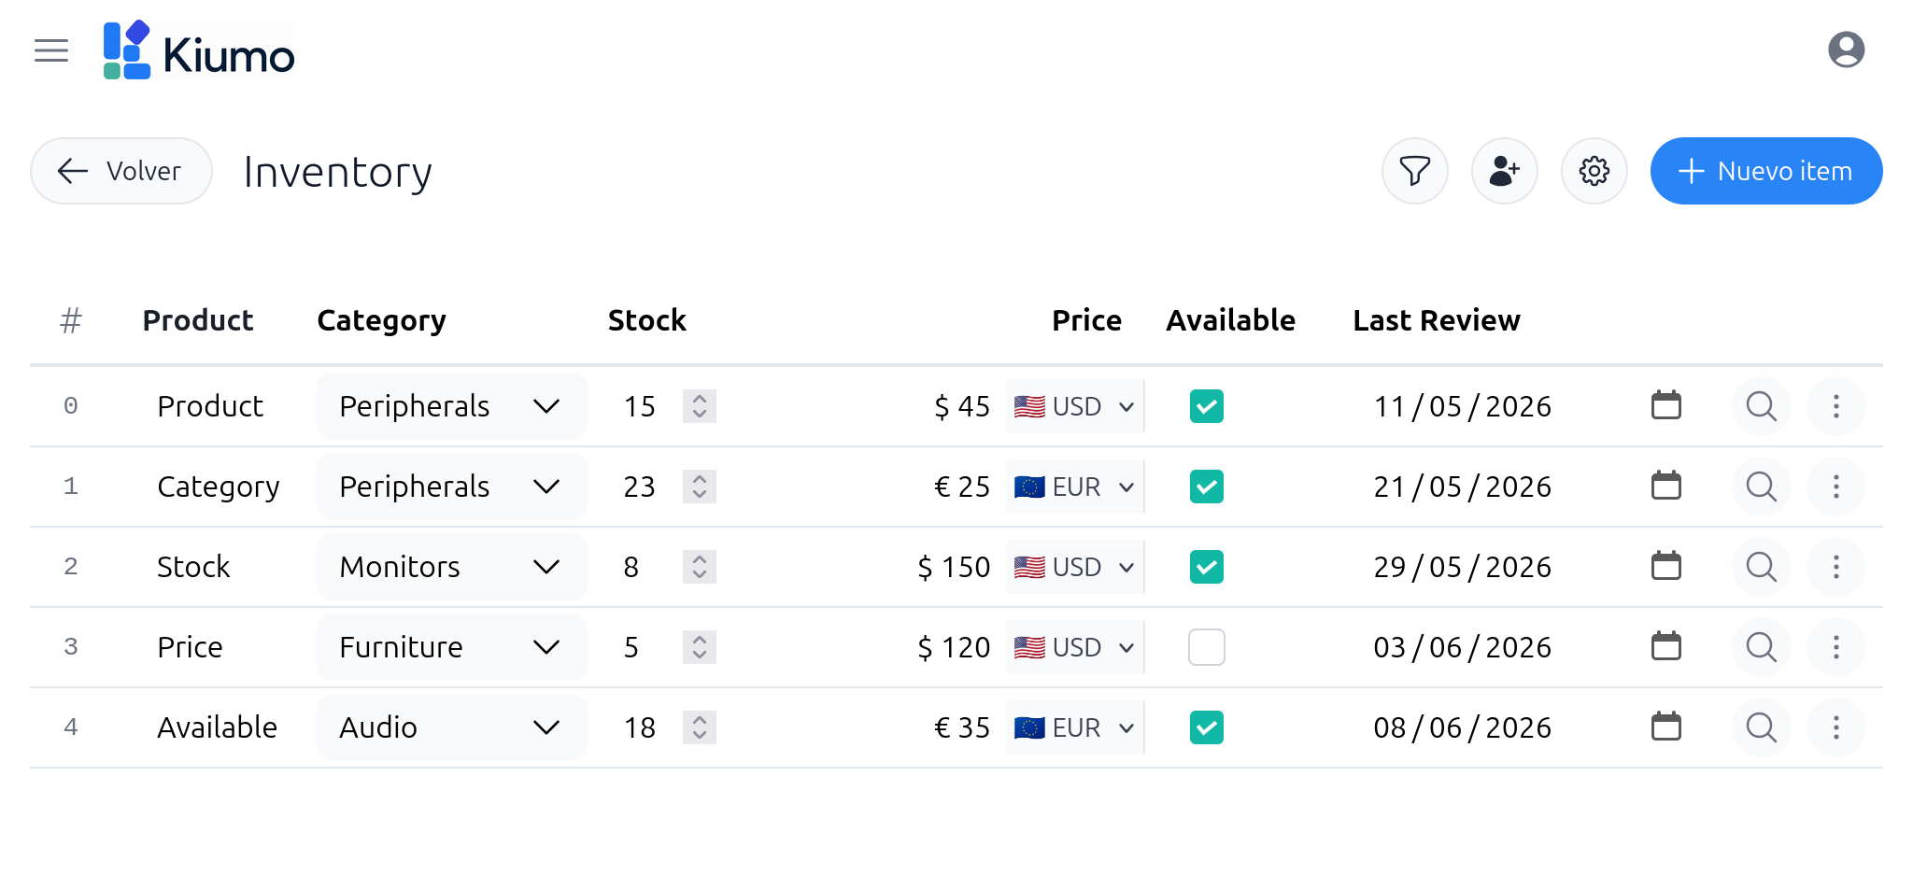This screenshot has height=875, width=1913.
Task: Open the user profile avatar
Action: [1846, 49]
